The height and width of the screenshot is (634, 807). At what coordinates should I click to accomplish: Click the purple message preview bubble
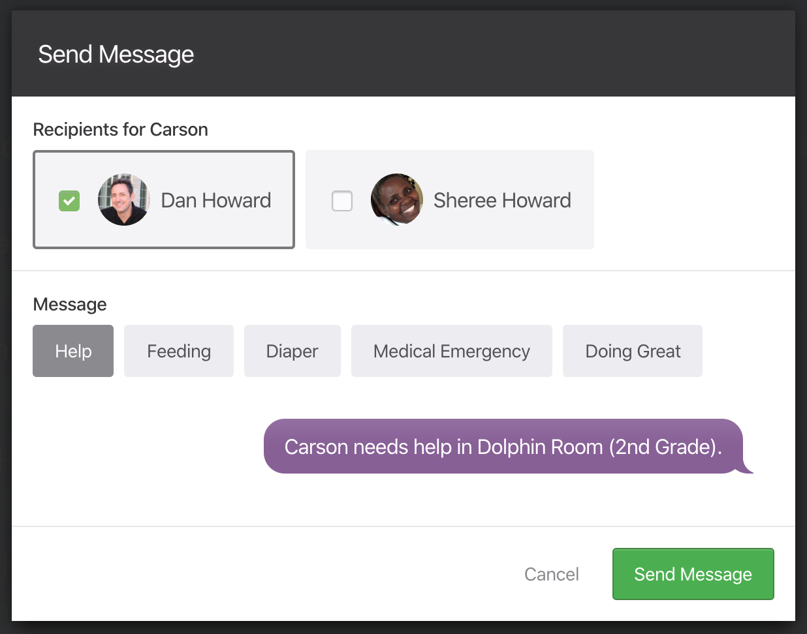(503, 446)
